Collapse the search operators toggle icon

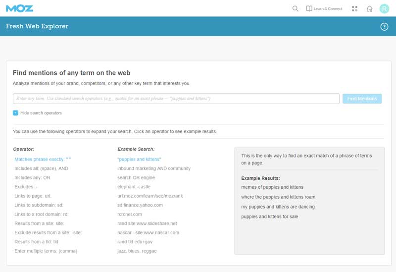click(15, 113)
